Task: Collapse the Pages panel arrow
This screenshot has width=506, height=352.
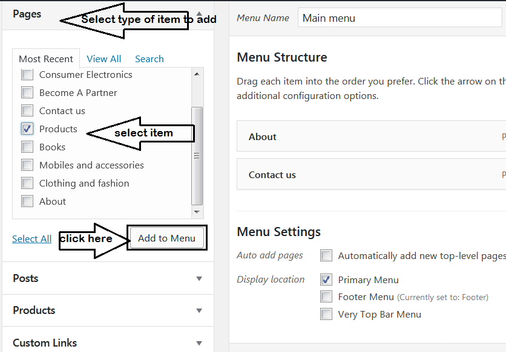Action: pyautogui.click(x=200, y=13)
